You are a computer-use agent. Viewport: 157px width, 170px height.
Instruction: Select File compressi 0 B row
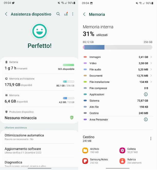point(118,88)
